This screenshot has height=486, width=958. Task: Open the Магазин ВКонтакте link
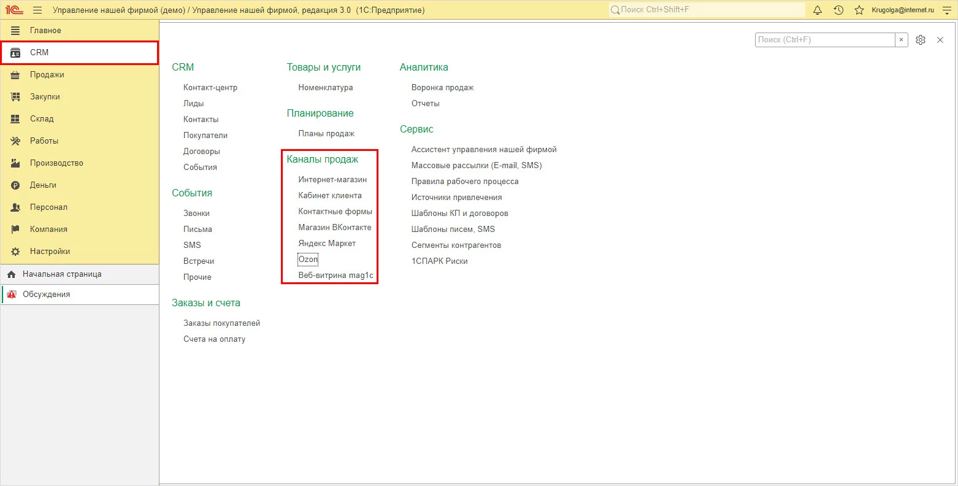click(335, 228)
